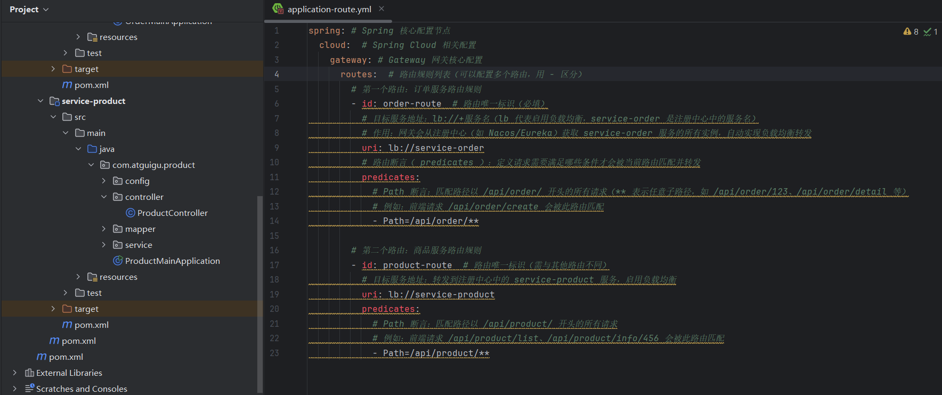Viewport: 942px width, 395px height.
Task: Click the controller package icon
Action: [x=118, y=197]
